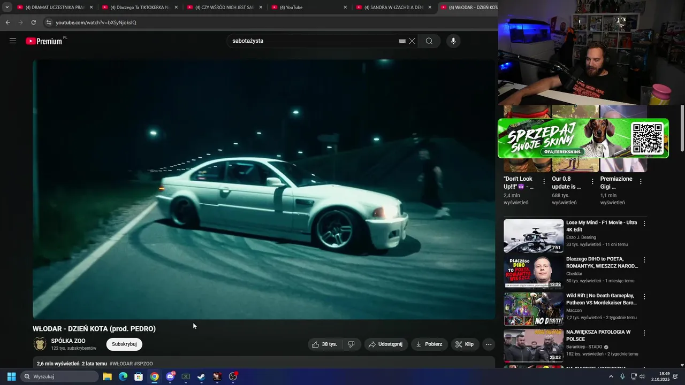Image resolution: width=685 pixels, height=385 pixels.
Task: Open the YouTube hamburger guide menu
Action: tap(13, 41)
